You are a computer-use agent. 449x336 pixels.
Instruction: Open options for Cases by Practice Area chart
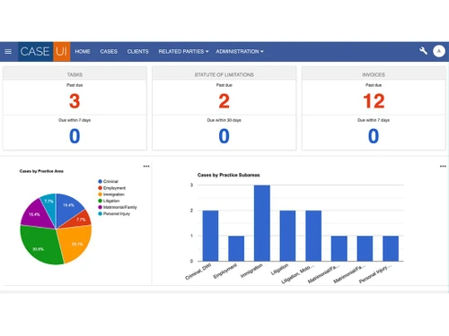pos(146,166)
